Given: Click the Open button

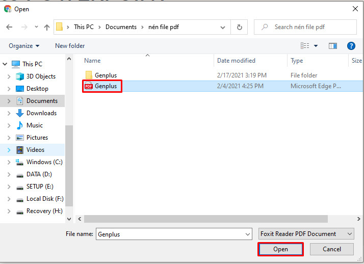Looking at the screenshot, I should click(280, 249).
